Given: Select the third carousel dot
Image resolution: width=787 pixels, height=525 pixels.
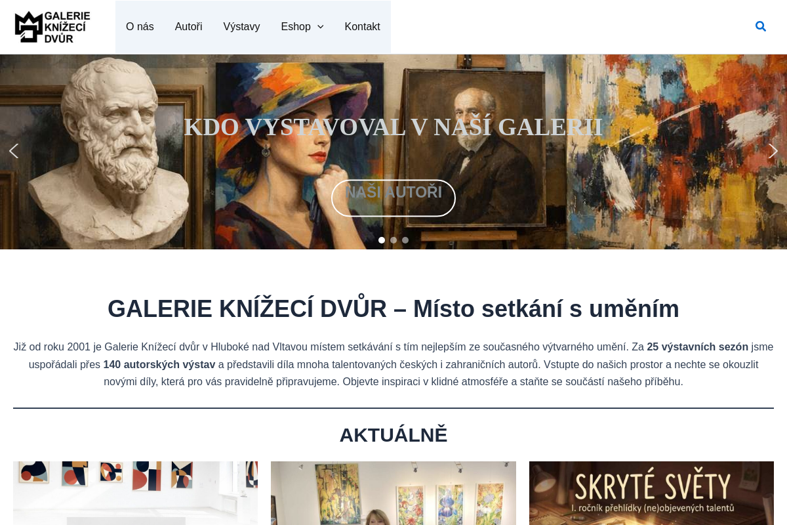Looking at the screenshot, I should click(x=405, y=240).
